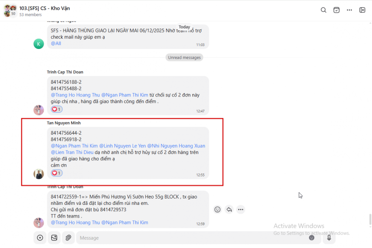Click sender name Trinh Cap Thi Doan above 8414756188-2
This screenshot has width=372, height=248.
click(65, 72)
